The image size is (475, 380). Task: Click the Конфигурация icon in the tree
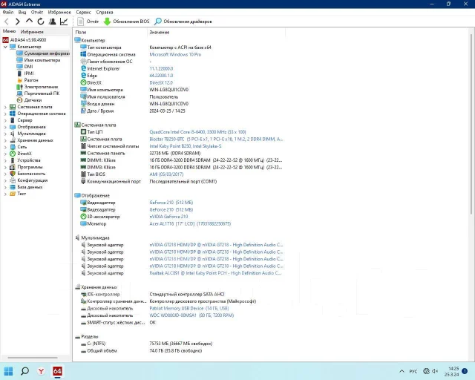click(13, 180)
